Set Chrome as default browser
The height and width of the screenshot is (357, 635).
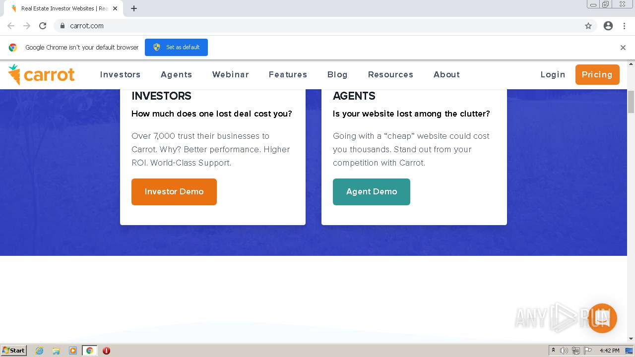pos(176,47)
